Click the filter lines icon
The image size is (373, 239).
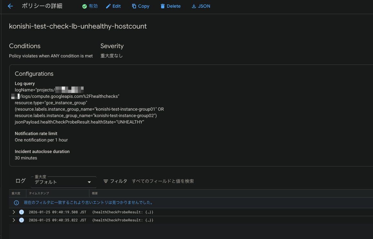(105, 181)
